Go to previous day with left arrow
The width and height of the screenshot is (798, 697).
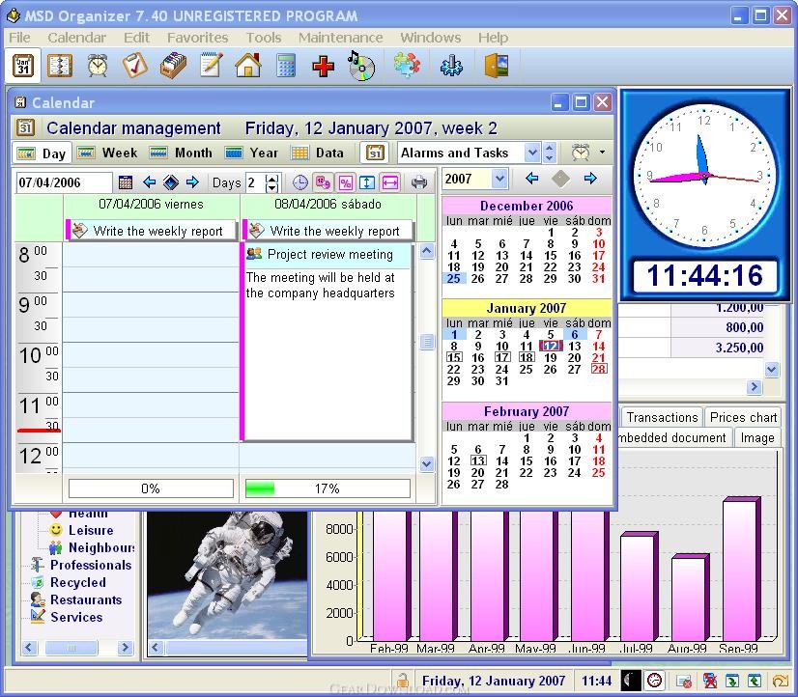point(149,182)
